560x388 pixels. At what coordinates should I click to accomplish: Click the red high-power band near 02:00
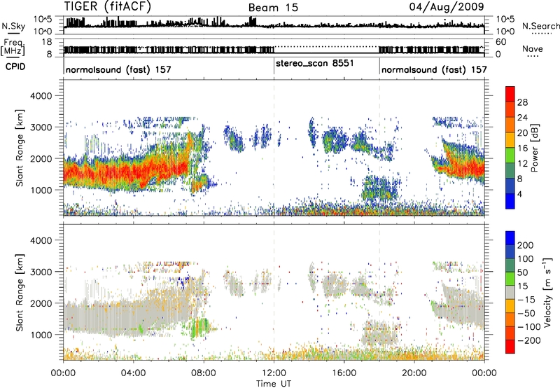[99, 172]
